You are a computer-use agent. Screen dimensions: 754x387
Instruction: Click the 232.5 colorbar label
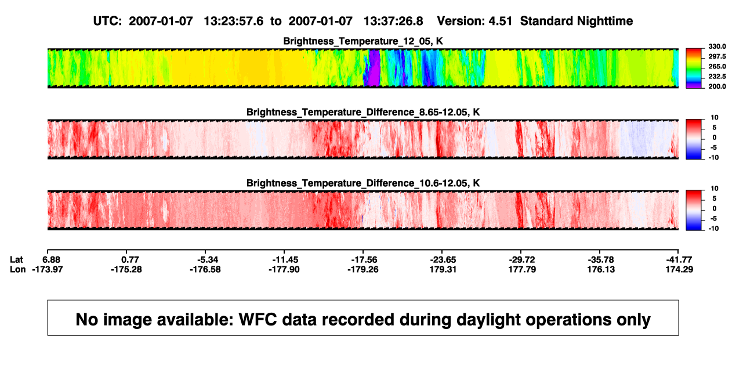717,77
